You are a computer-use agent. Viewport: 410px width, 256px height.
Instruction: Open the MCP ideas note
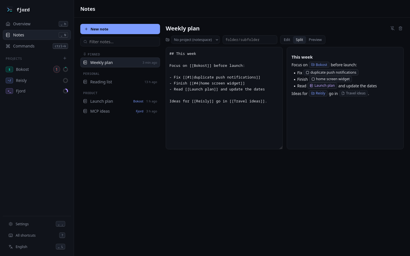(120, 111)
